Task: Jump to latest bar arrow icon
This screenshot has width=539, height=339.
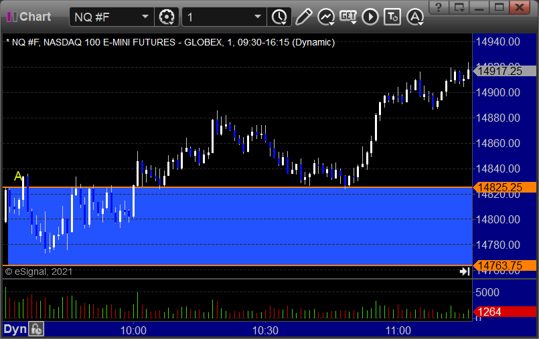Action: [x=465, y=271]
